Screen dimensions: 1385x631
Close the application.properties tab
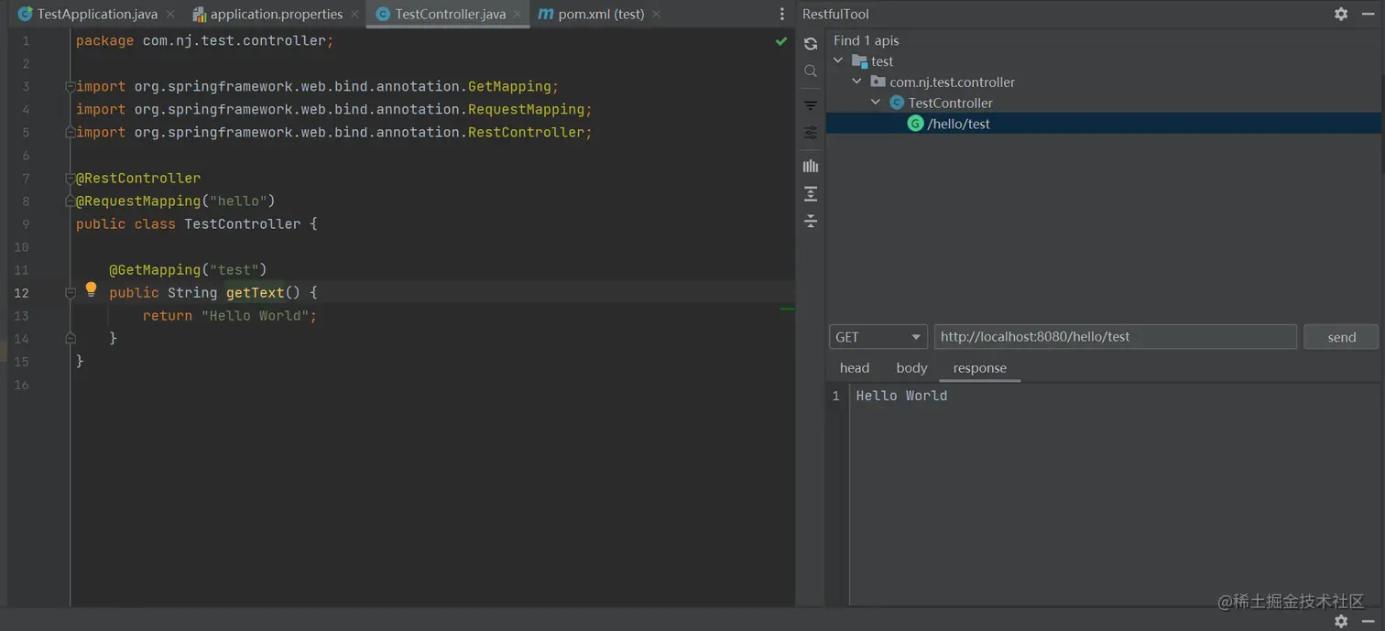(x=354, y=15)
